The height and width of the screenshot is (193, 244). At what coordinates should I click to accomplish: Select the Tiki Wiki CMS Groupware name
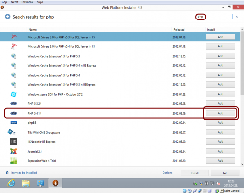pos(43,133)
